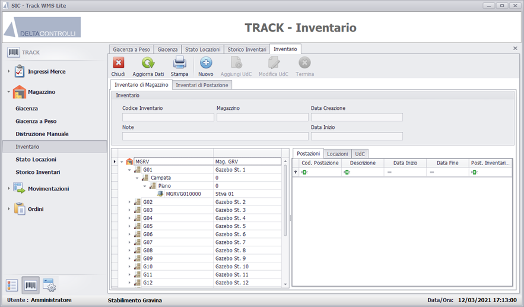This screenshot has height=307, width=524.
Task: Select the Gazebo St. 10 row
Action: tap(200, 267)
